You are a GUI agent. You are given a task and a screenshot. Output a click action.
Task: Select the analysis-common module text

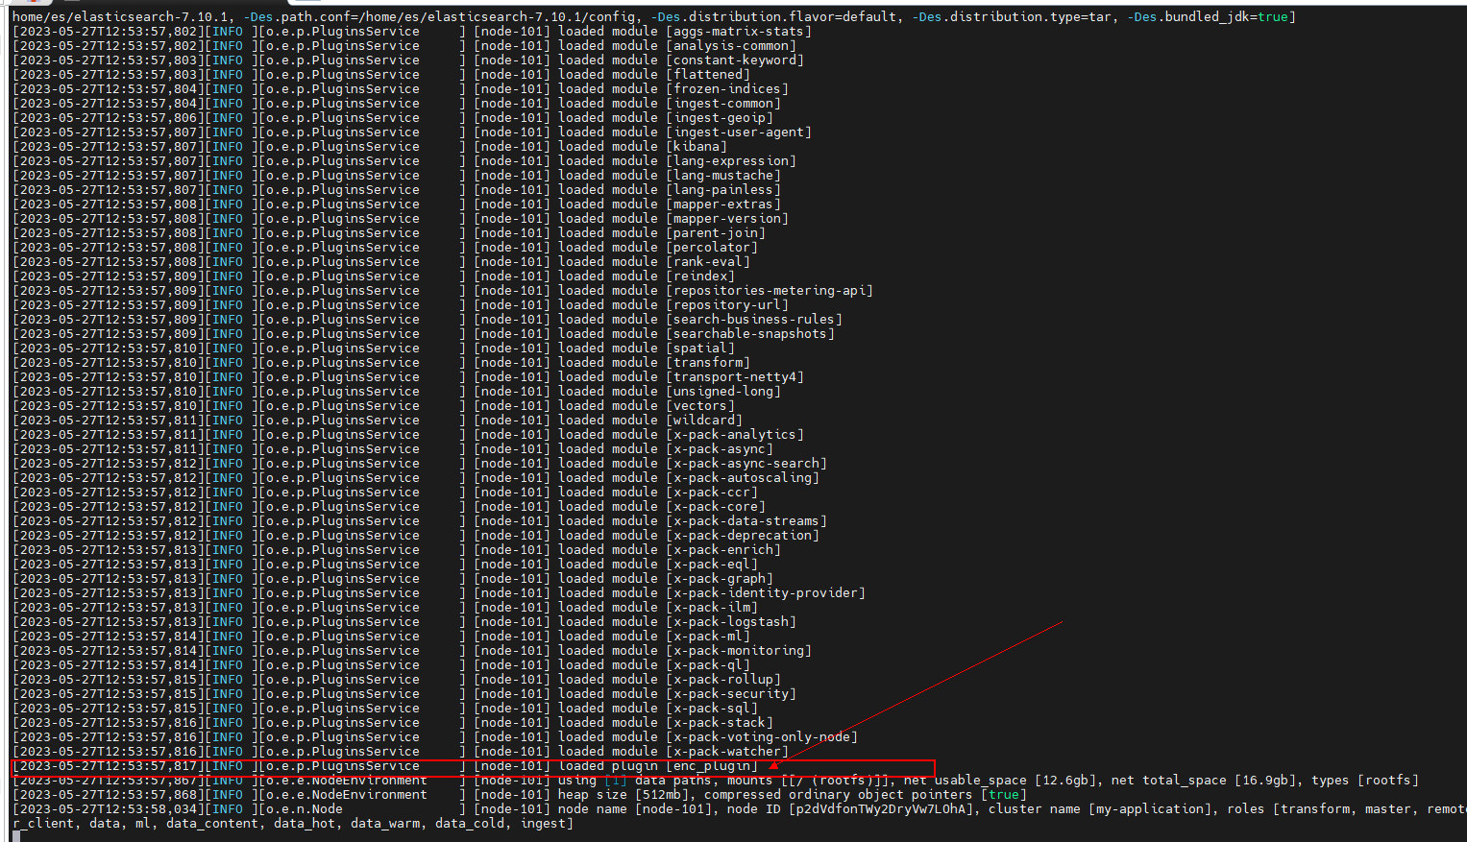pyautogui.click(x=731, y=46)
